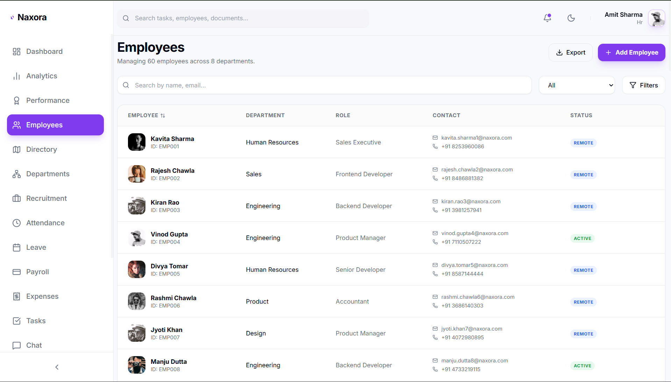
Task: Open the All status filter dropdown
Action: coord(577,85)
